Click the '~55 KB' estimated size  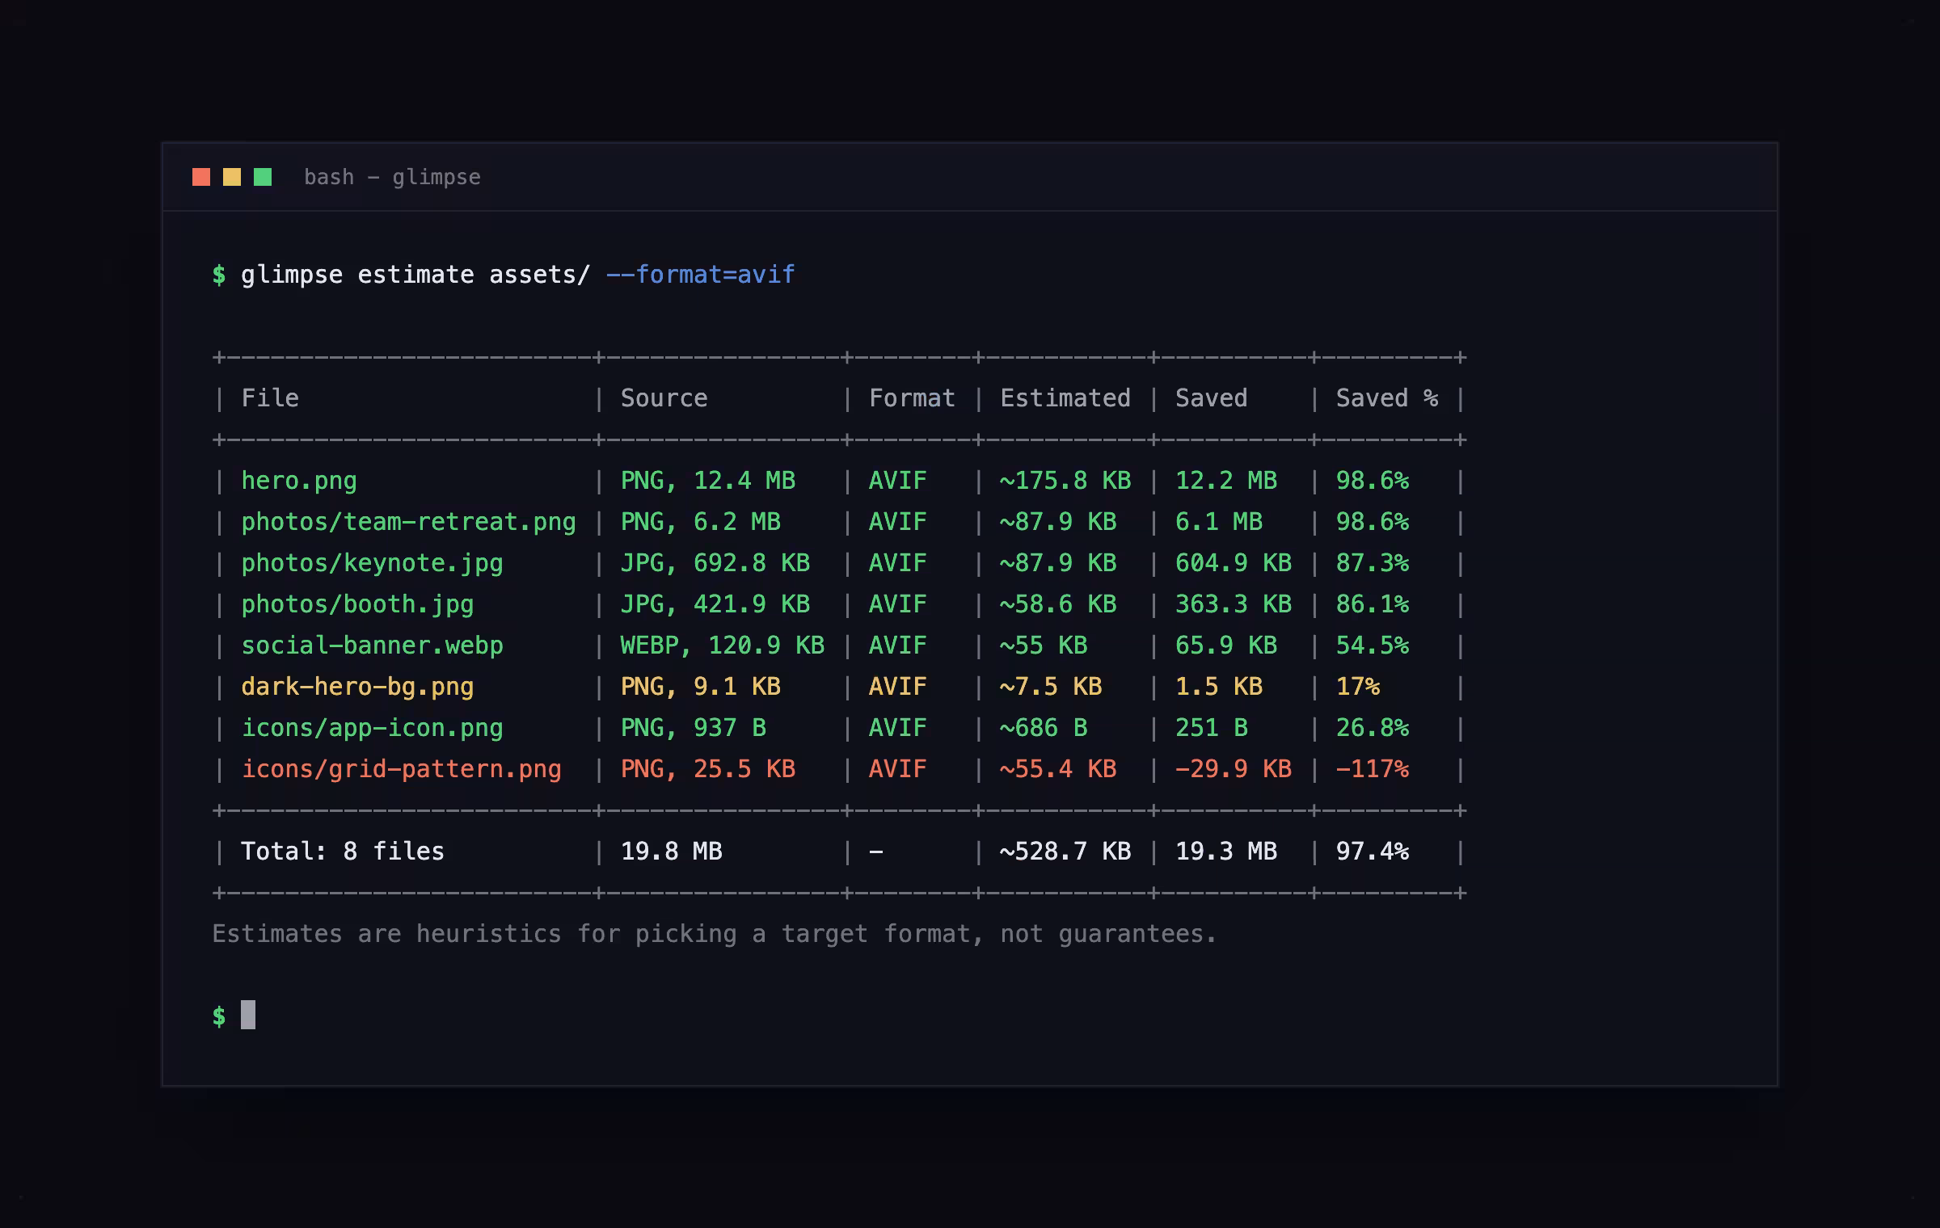tap(1044, 646)
